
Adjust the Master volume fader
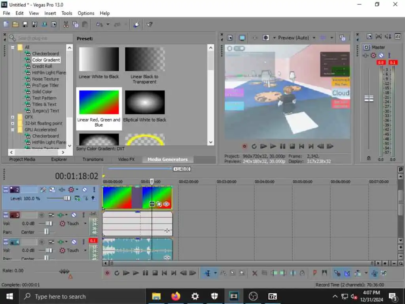click(x=369, y=99)
